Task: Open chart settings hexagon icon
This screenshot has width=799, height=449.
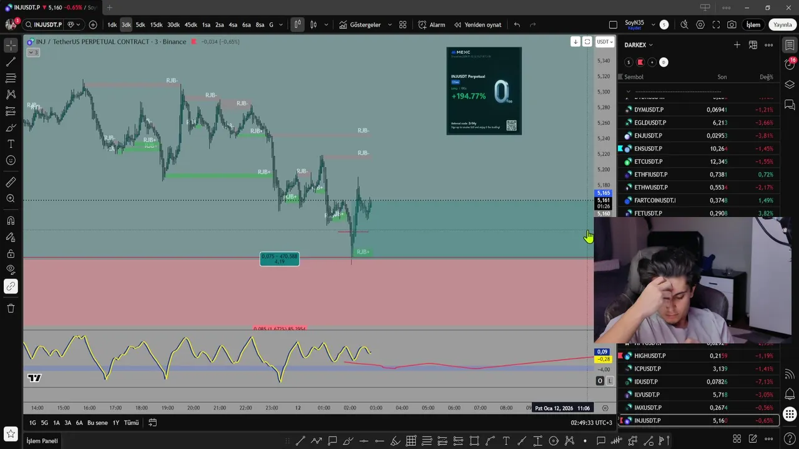Action: (700, 25)
